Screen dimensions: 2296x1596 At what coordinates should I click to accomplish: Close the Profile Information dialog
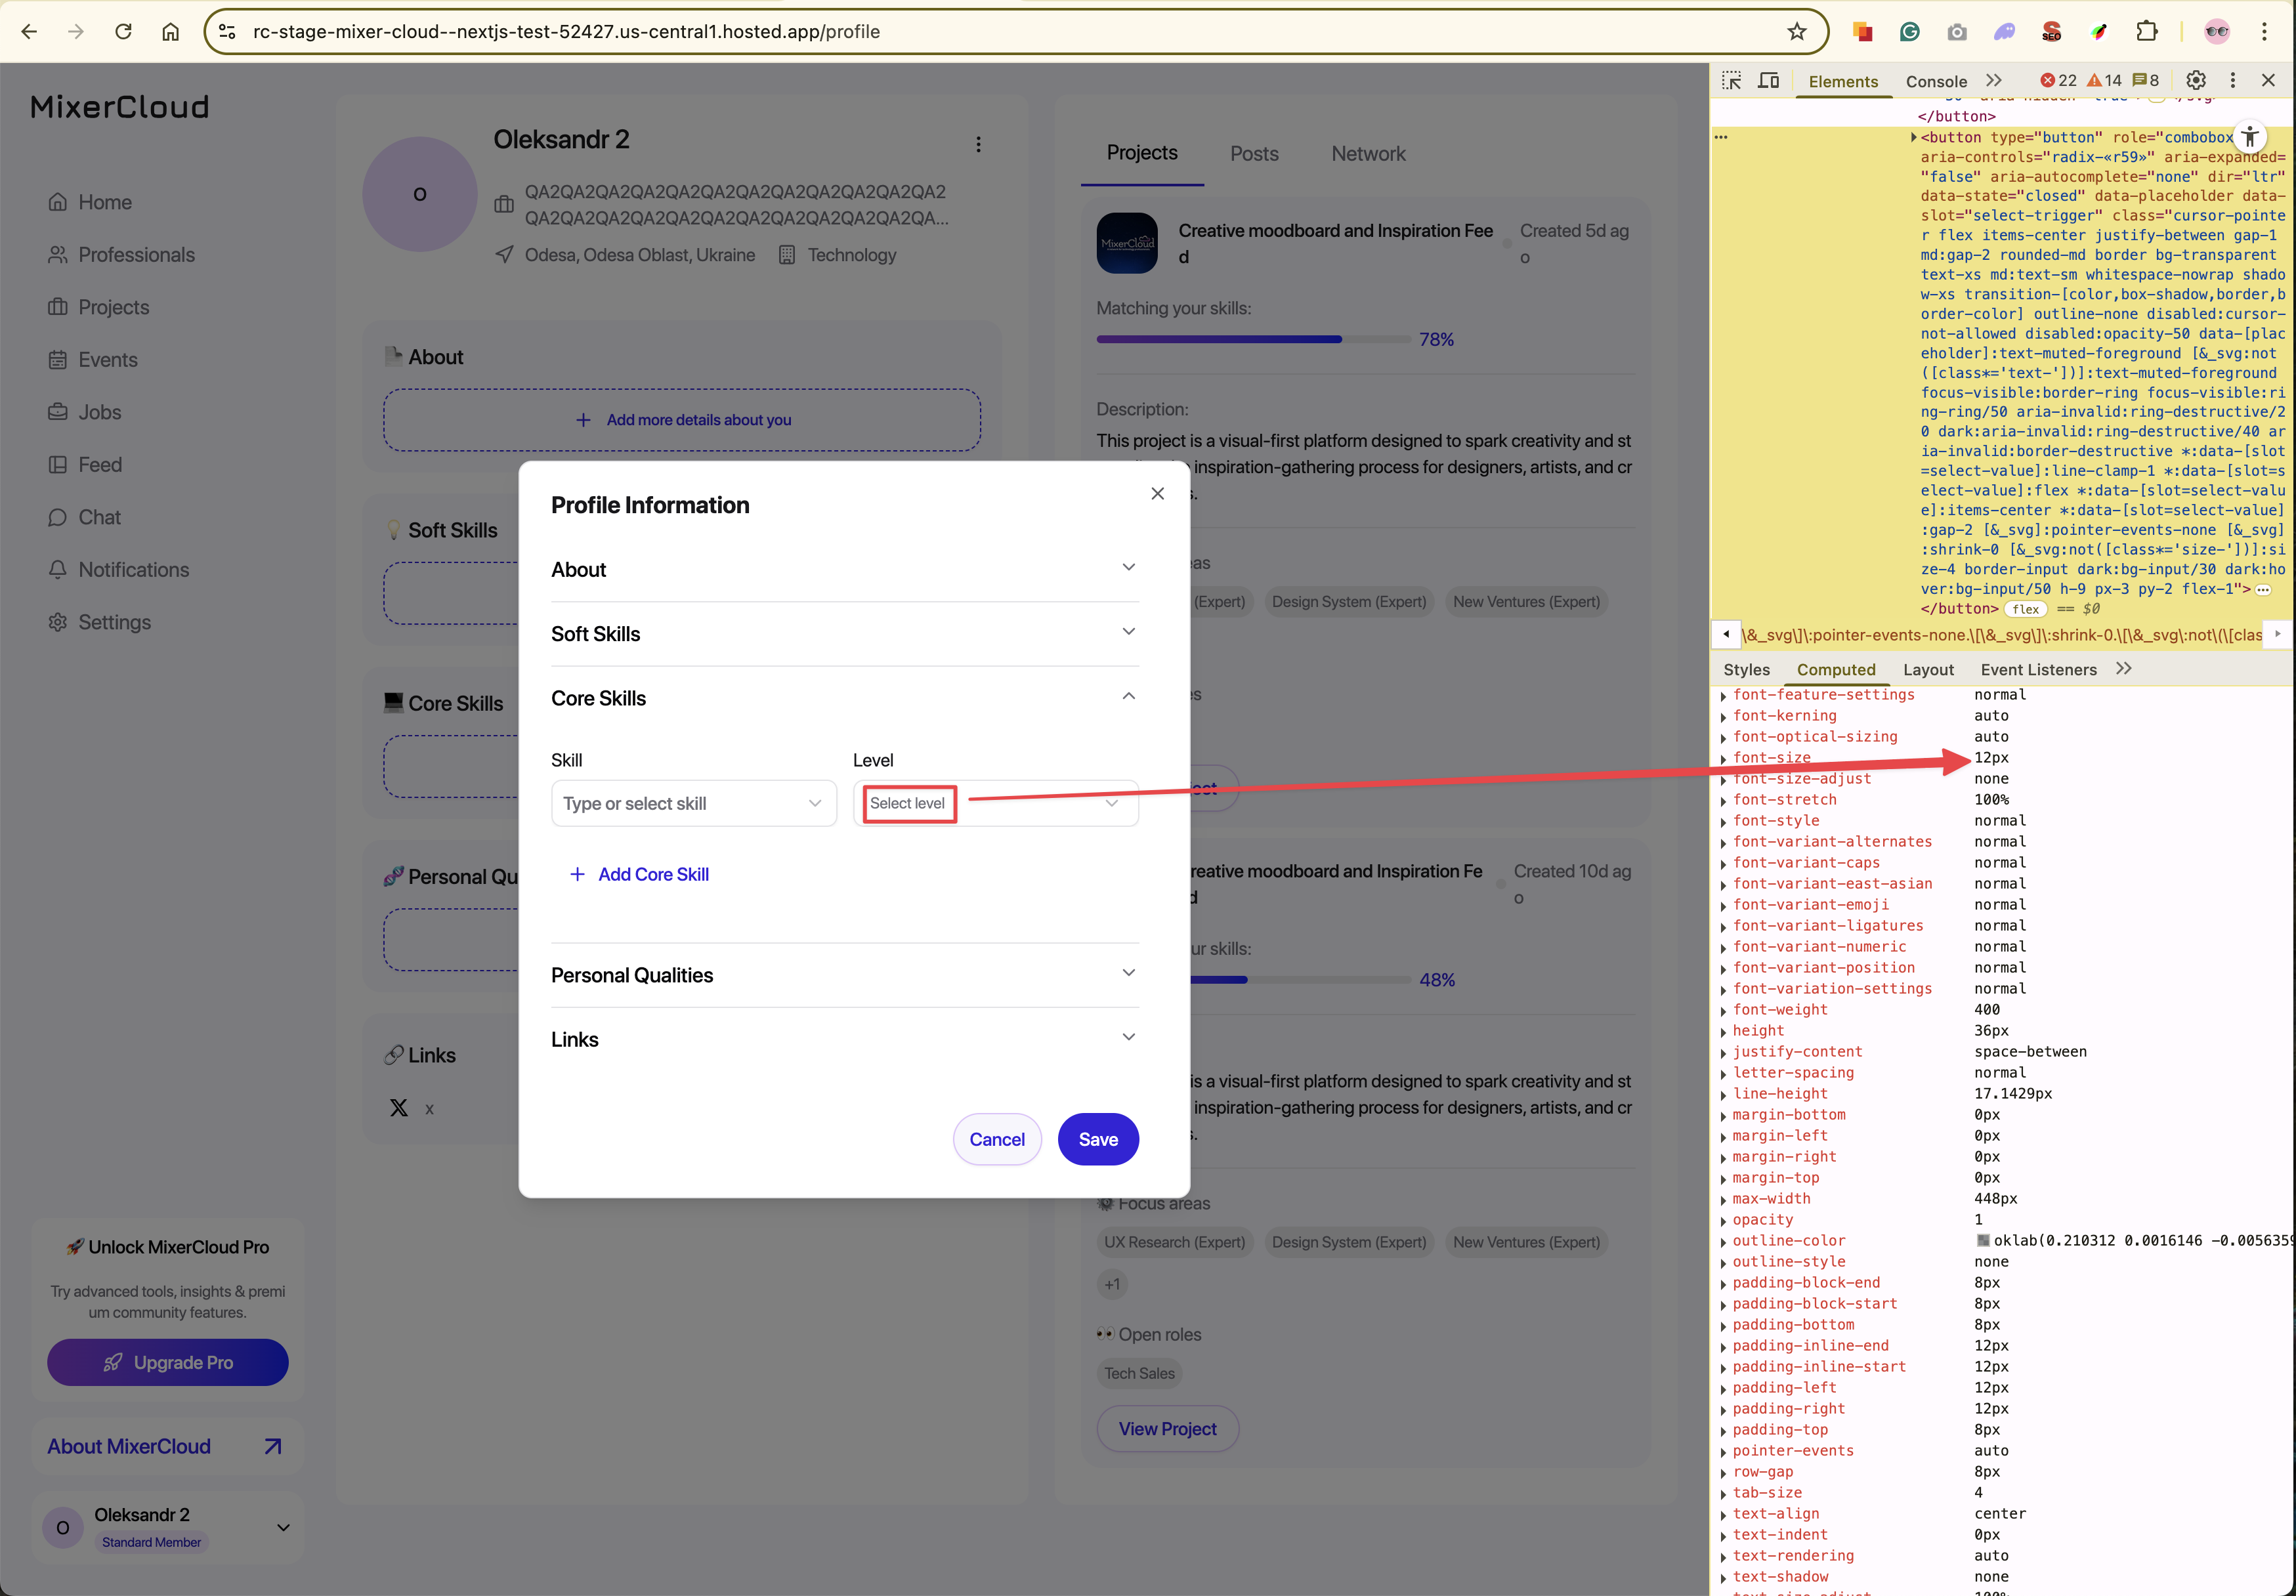click(1157, 493)
